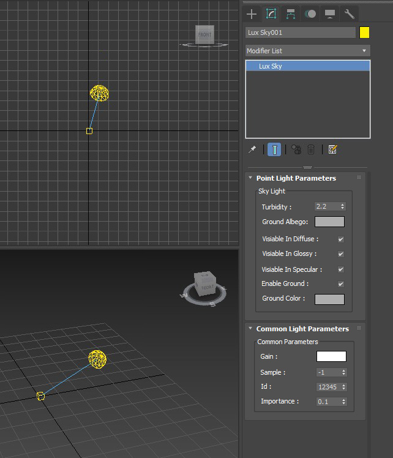Click Make Unique icon in modifier stack
This screenshot has height=458, width=393.
(296, 149)
